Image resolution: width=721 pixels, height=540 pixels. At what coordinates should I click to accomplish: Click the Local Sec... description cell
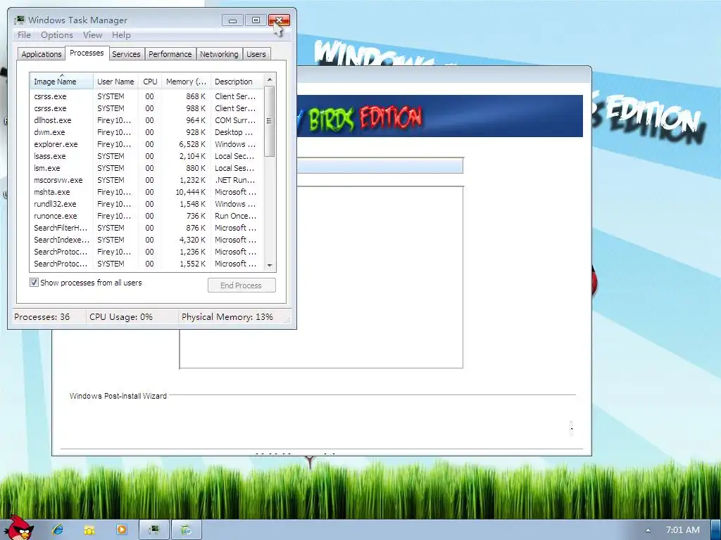pyautogui.click(x=234, y=156)
